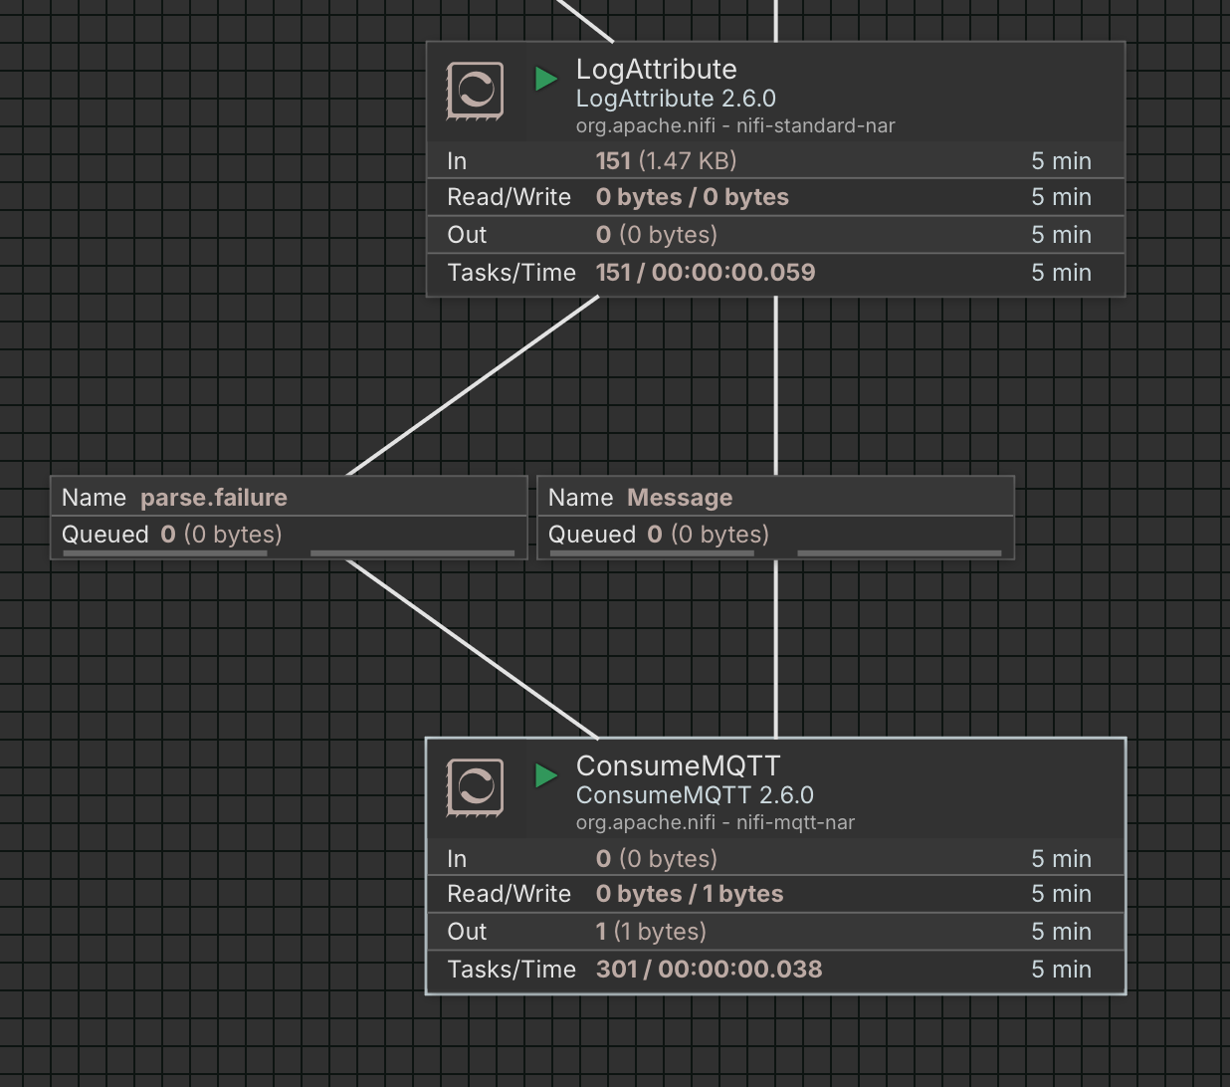Click the Queued count on parse.failure
The width and height of the screenshot is (1230, 1087).
pyautogui.click(x=169, y=535)
